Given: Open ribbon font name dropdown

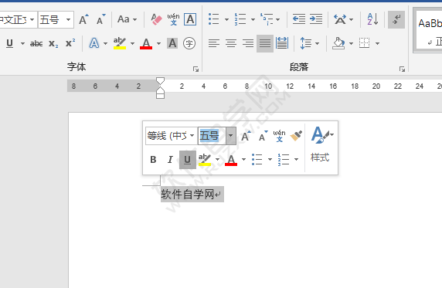Looking at the screenshot, I should pos(32,20).
